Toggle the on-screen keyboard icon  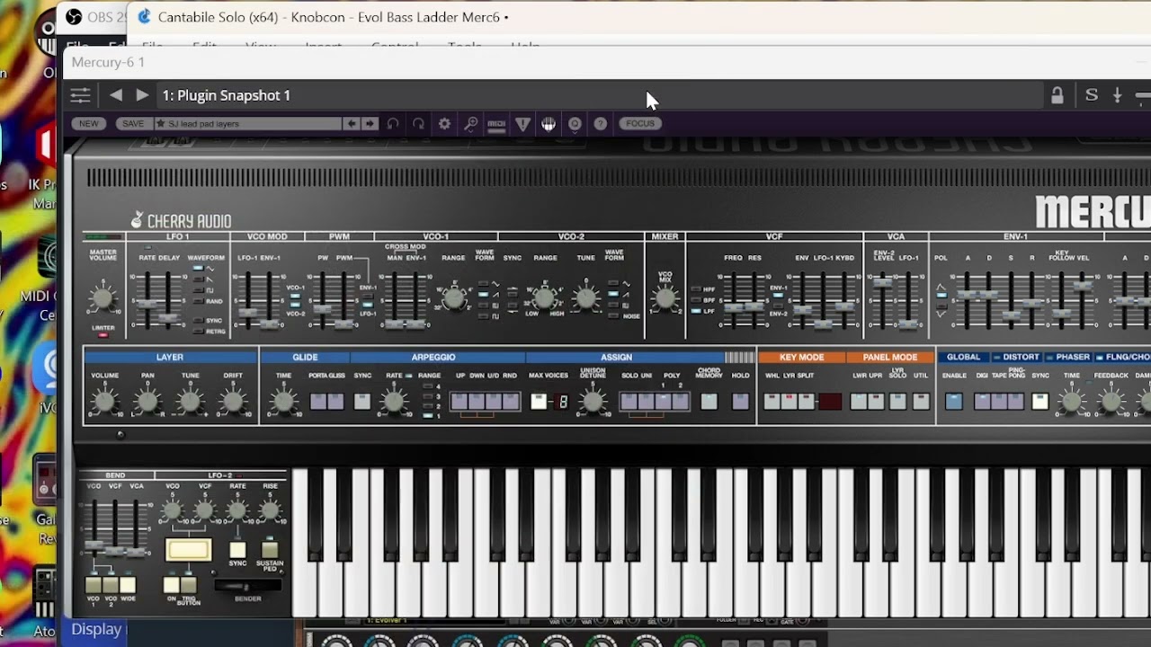(x=549, y=124)
